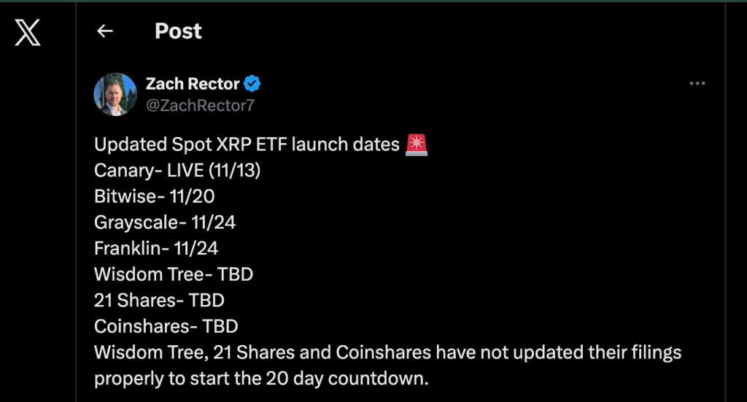Click the '21 Shares- TBD' line
Image resolution: width=747 pixels, height=402 pixels.
(x=159, y=300)
